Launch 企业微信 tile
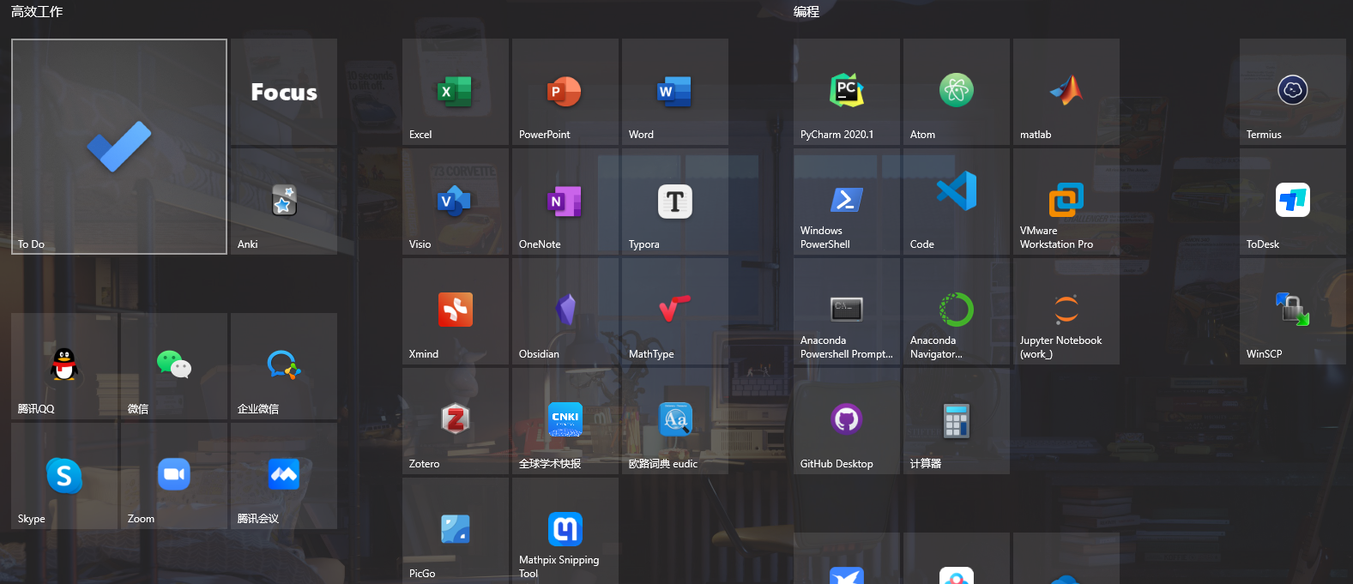 284,366
